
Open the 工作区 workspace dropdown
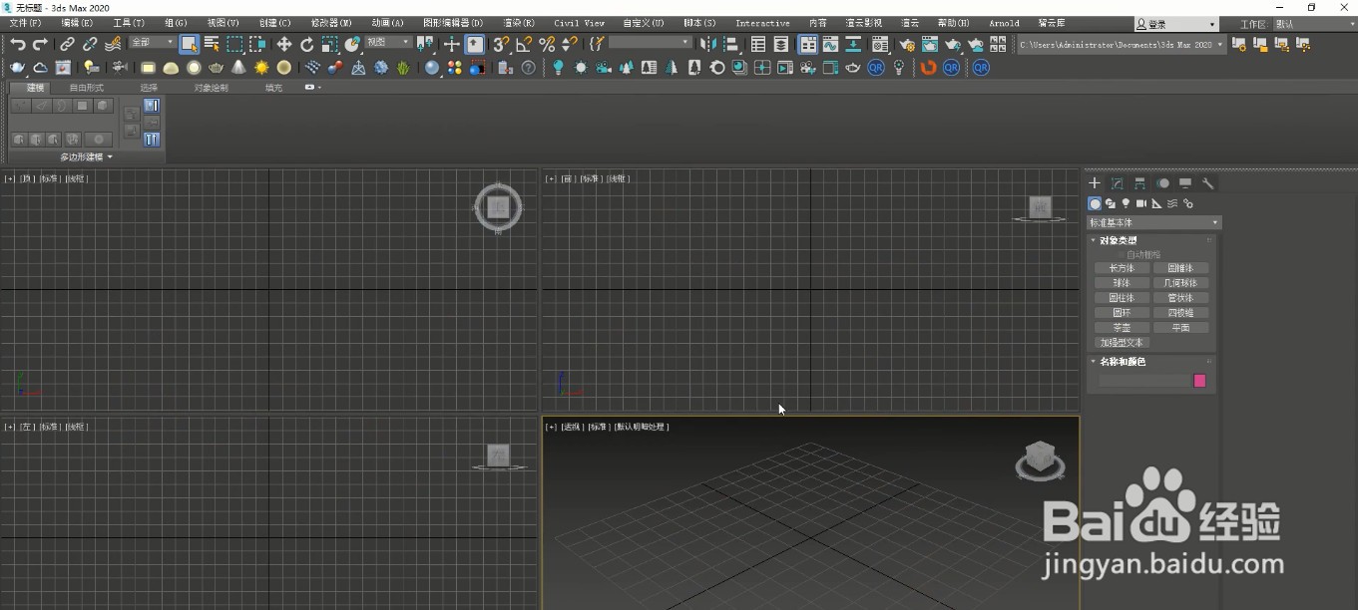1313,24
